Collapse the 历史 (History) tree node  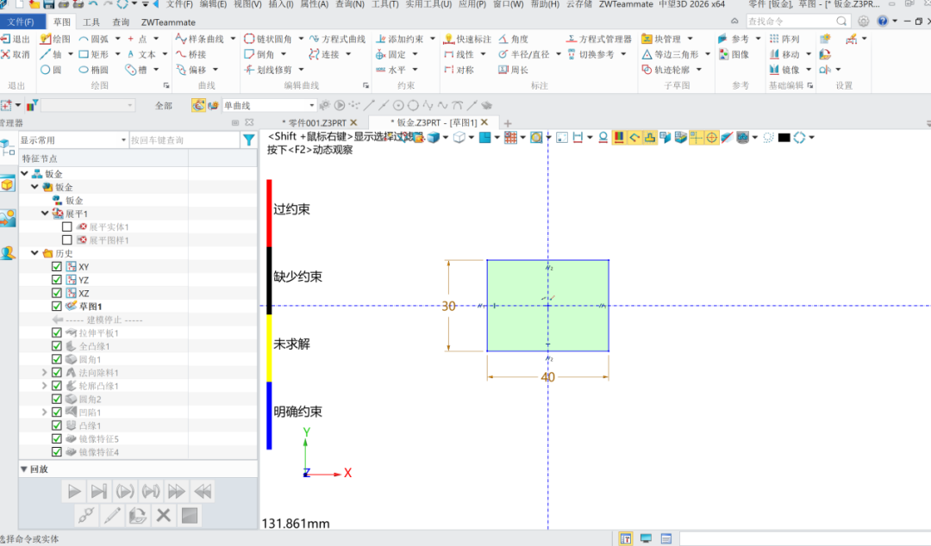[35, 253]
